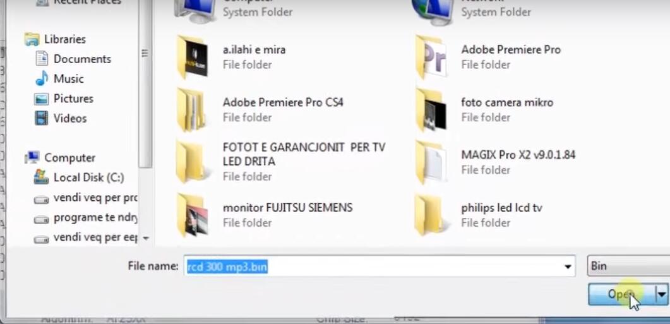The height and width of the screenshot is (324, 670).
Task: Open the Libraries tree item
Action: click(x=65, y=39)
